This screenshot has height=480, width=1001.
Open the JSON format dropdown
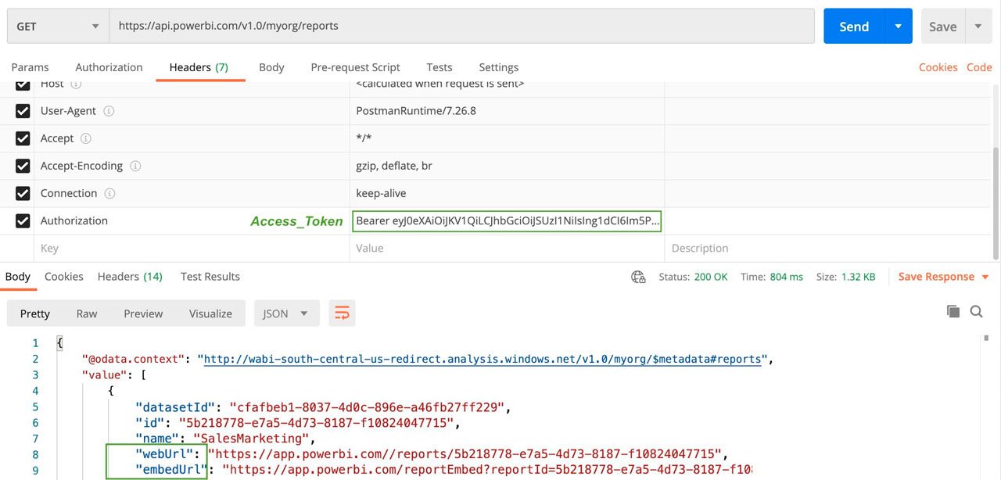[286, 313]
